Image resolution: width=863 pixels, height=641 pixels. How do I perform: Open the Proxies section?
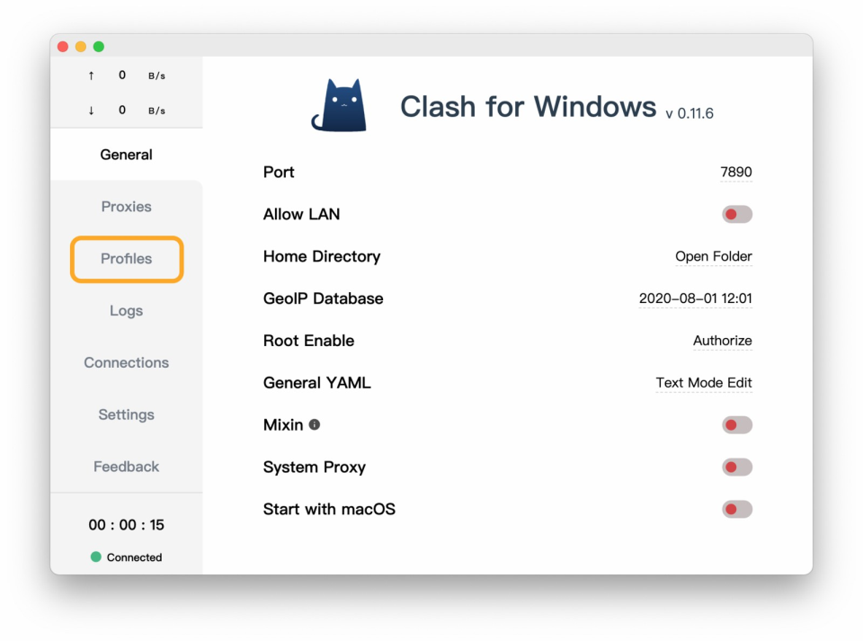(x=126, y=207)
